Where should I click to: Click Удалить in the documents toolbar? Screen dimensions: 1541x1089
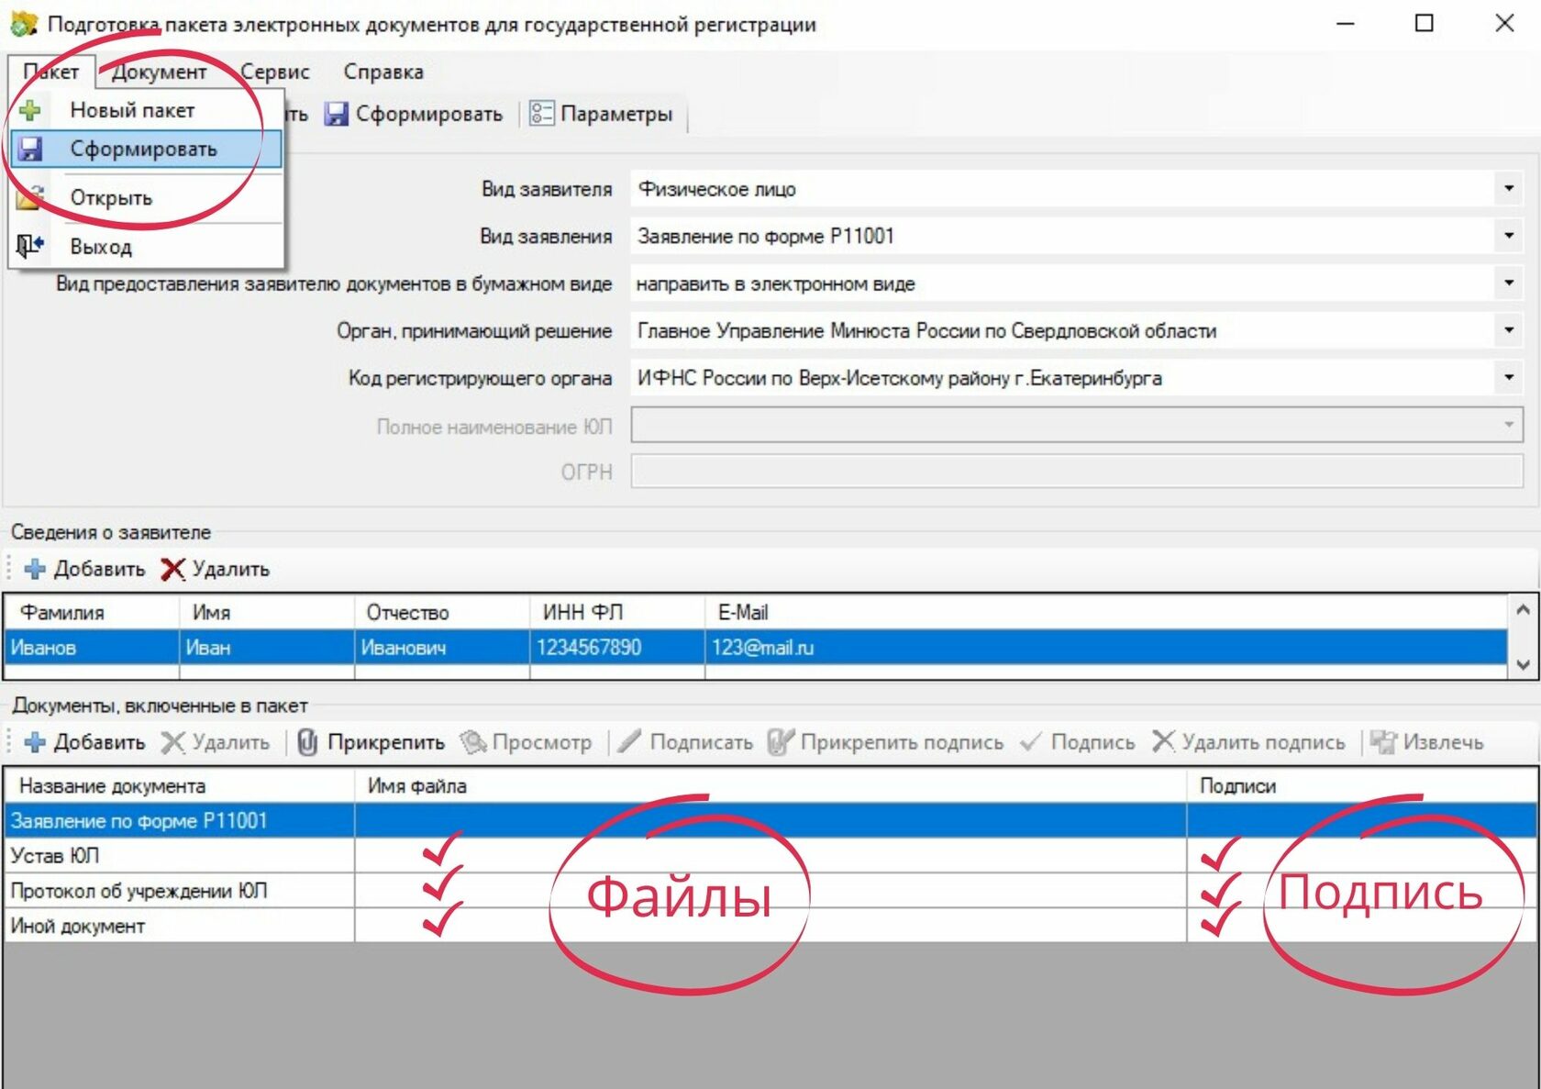click(x=230, y=742)
